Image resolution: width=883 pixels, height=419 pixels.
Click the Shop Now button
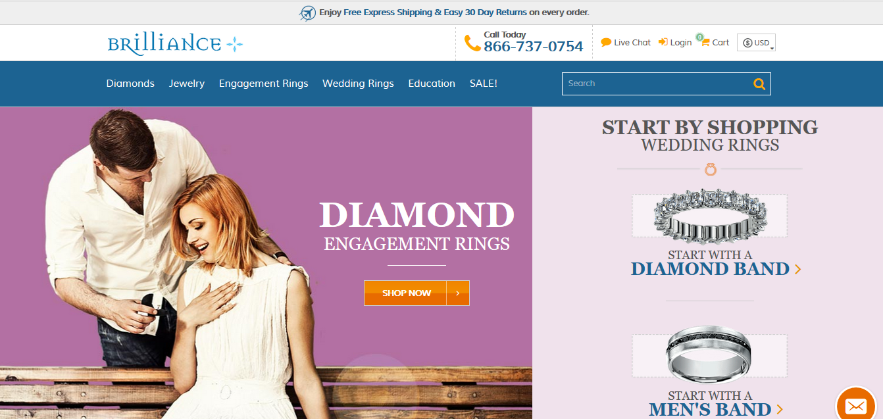pos(416,293)
